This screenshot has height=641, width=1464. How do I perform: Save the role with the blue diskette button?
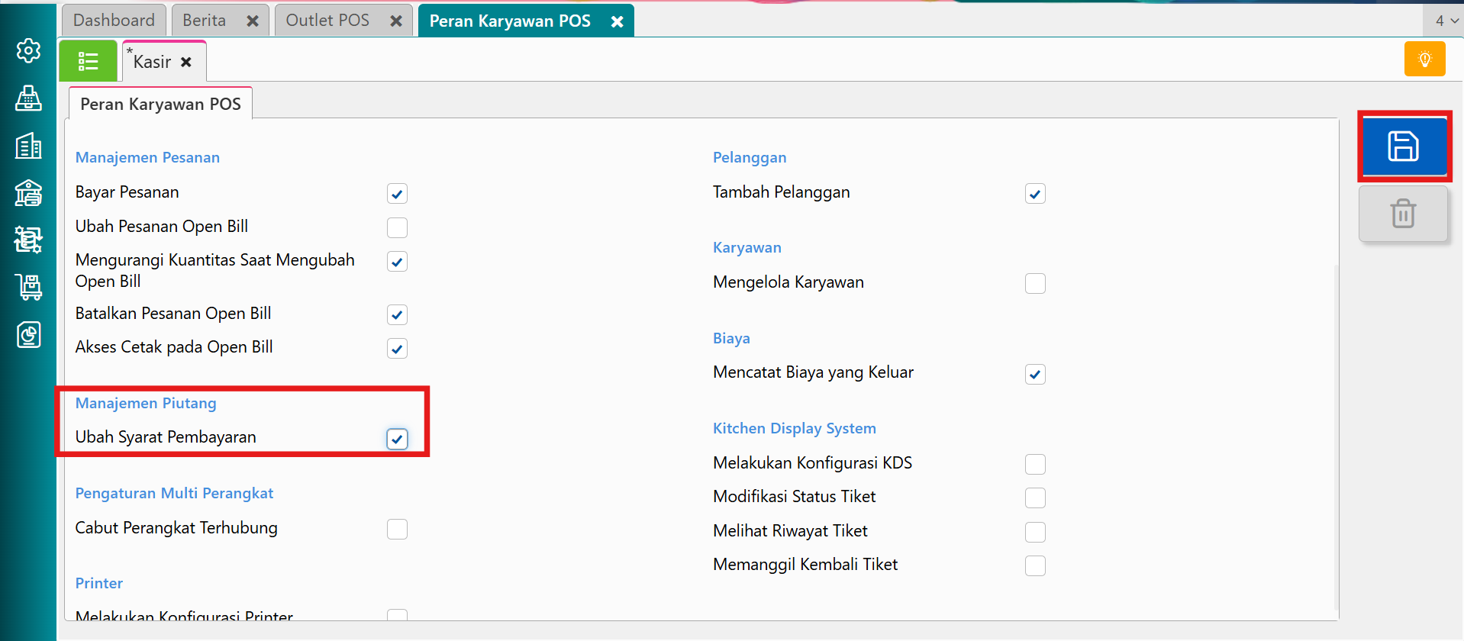pyautogui.click(x=1404, y=146)
